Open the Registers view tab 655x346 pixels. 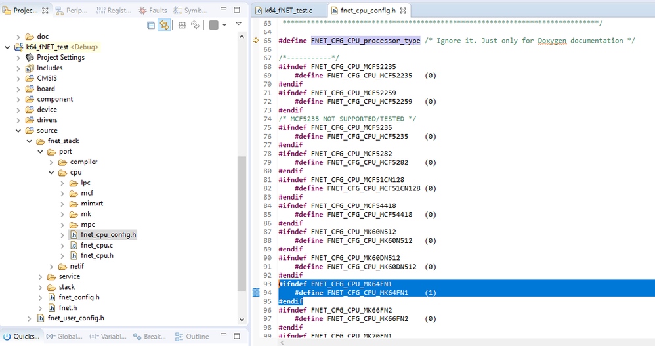(114, 11)
